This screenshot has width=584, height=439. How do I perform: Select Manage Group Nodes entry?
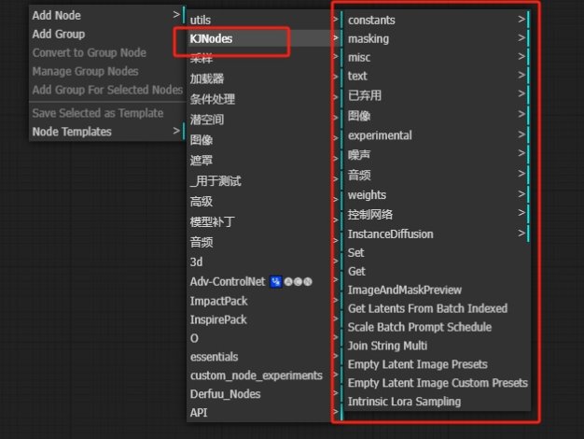click(x=107, y=71)
